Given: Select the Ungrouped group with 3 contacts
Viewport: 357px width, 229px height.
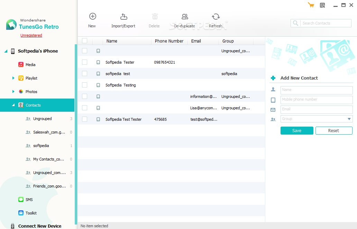Looking at the screenshot, I should 42,119.
